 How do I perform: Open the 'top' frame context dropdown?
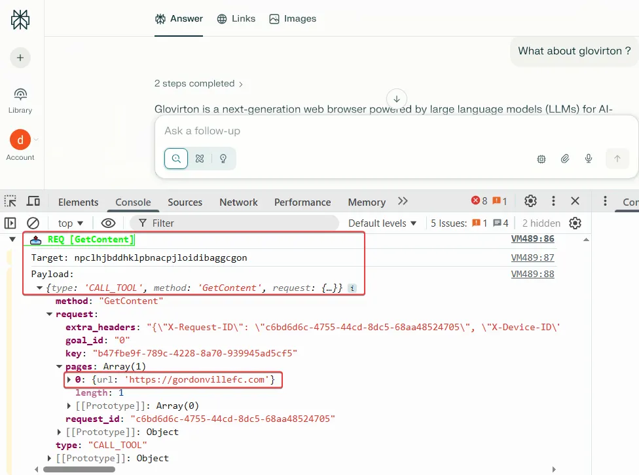coord(69,223)
